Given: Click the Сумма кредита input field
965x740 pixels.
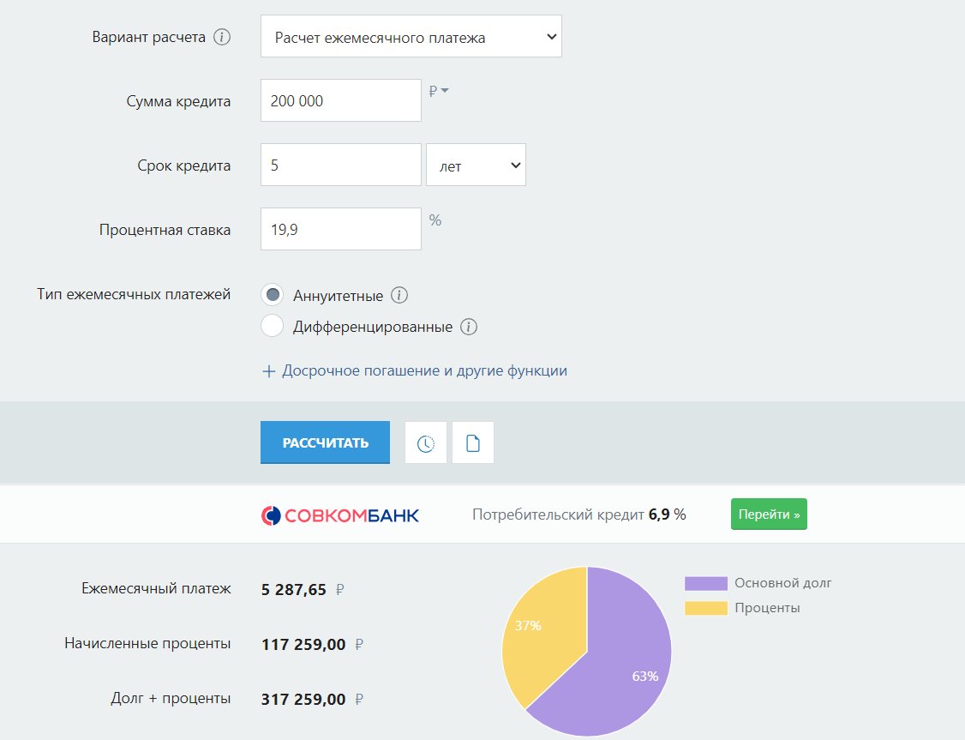Looking at the screenshot, I should click(341, 100).
